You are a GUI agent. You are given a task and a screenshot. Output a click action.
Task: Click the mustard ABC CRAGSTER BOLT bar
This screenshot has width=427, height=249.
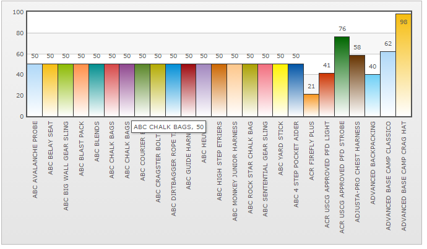coord(158,90)
